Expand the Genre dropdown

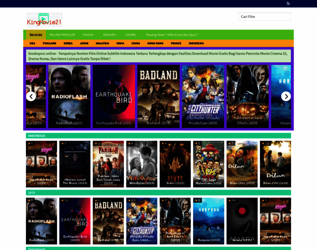click(132, 35)
